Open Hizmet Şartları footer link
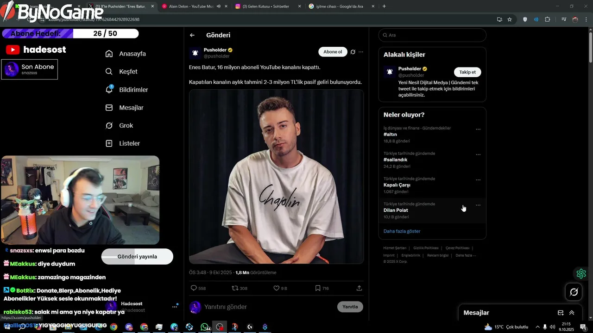The image size is (593, 333). click(x=395, y=248)
